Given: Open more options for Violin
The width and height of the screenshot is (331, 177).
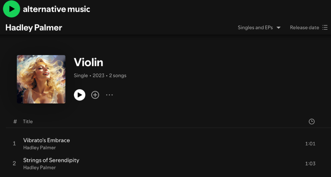Looking at the screenshot, I should point(110,95).
